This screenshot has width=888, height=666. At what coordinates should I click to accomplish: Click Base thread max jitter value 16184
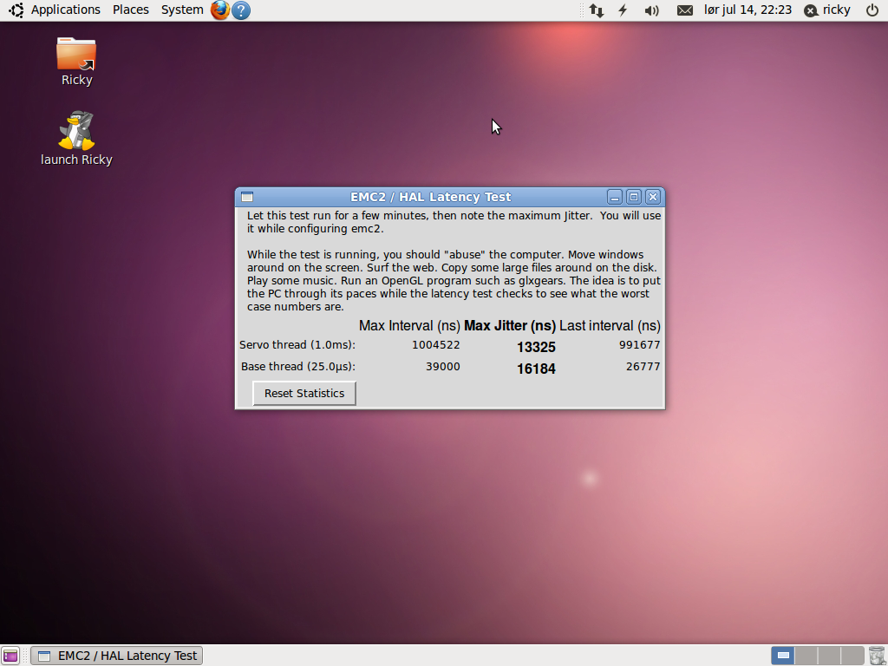point(536,369)
